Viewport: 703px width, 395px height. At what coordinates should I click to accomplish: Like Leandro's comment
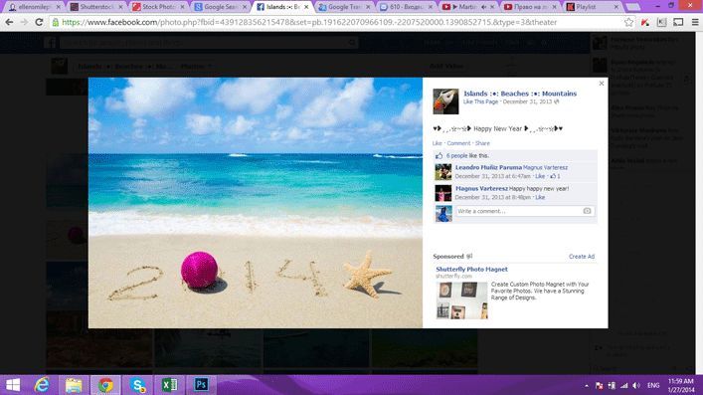[x=540, y=176]
